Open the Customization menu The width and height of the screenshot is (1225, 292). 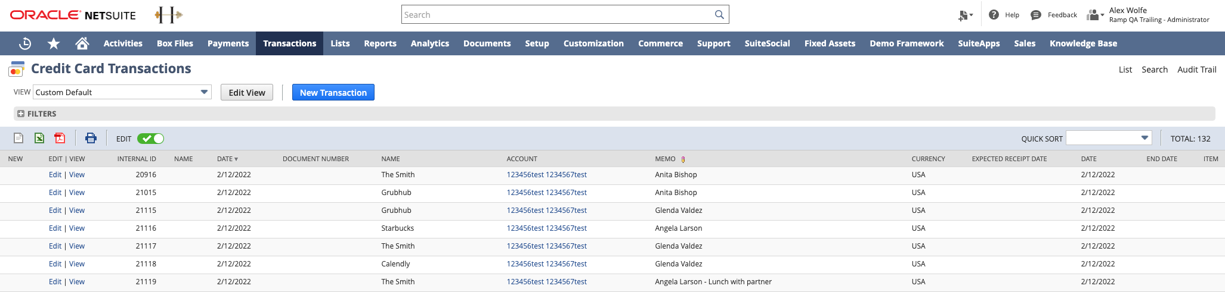[593, 43]
